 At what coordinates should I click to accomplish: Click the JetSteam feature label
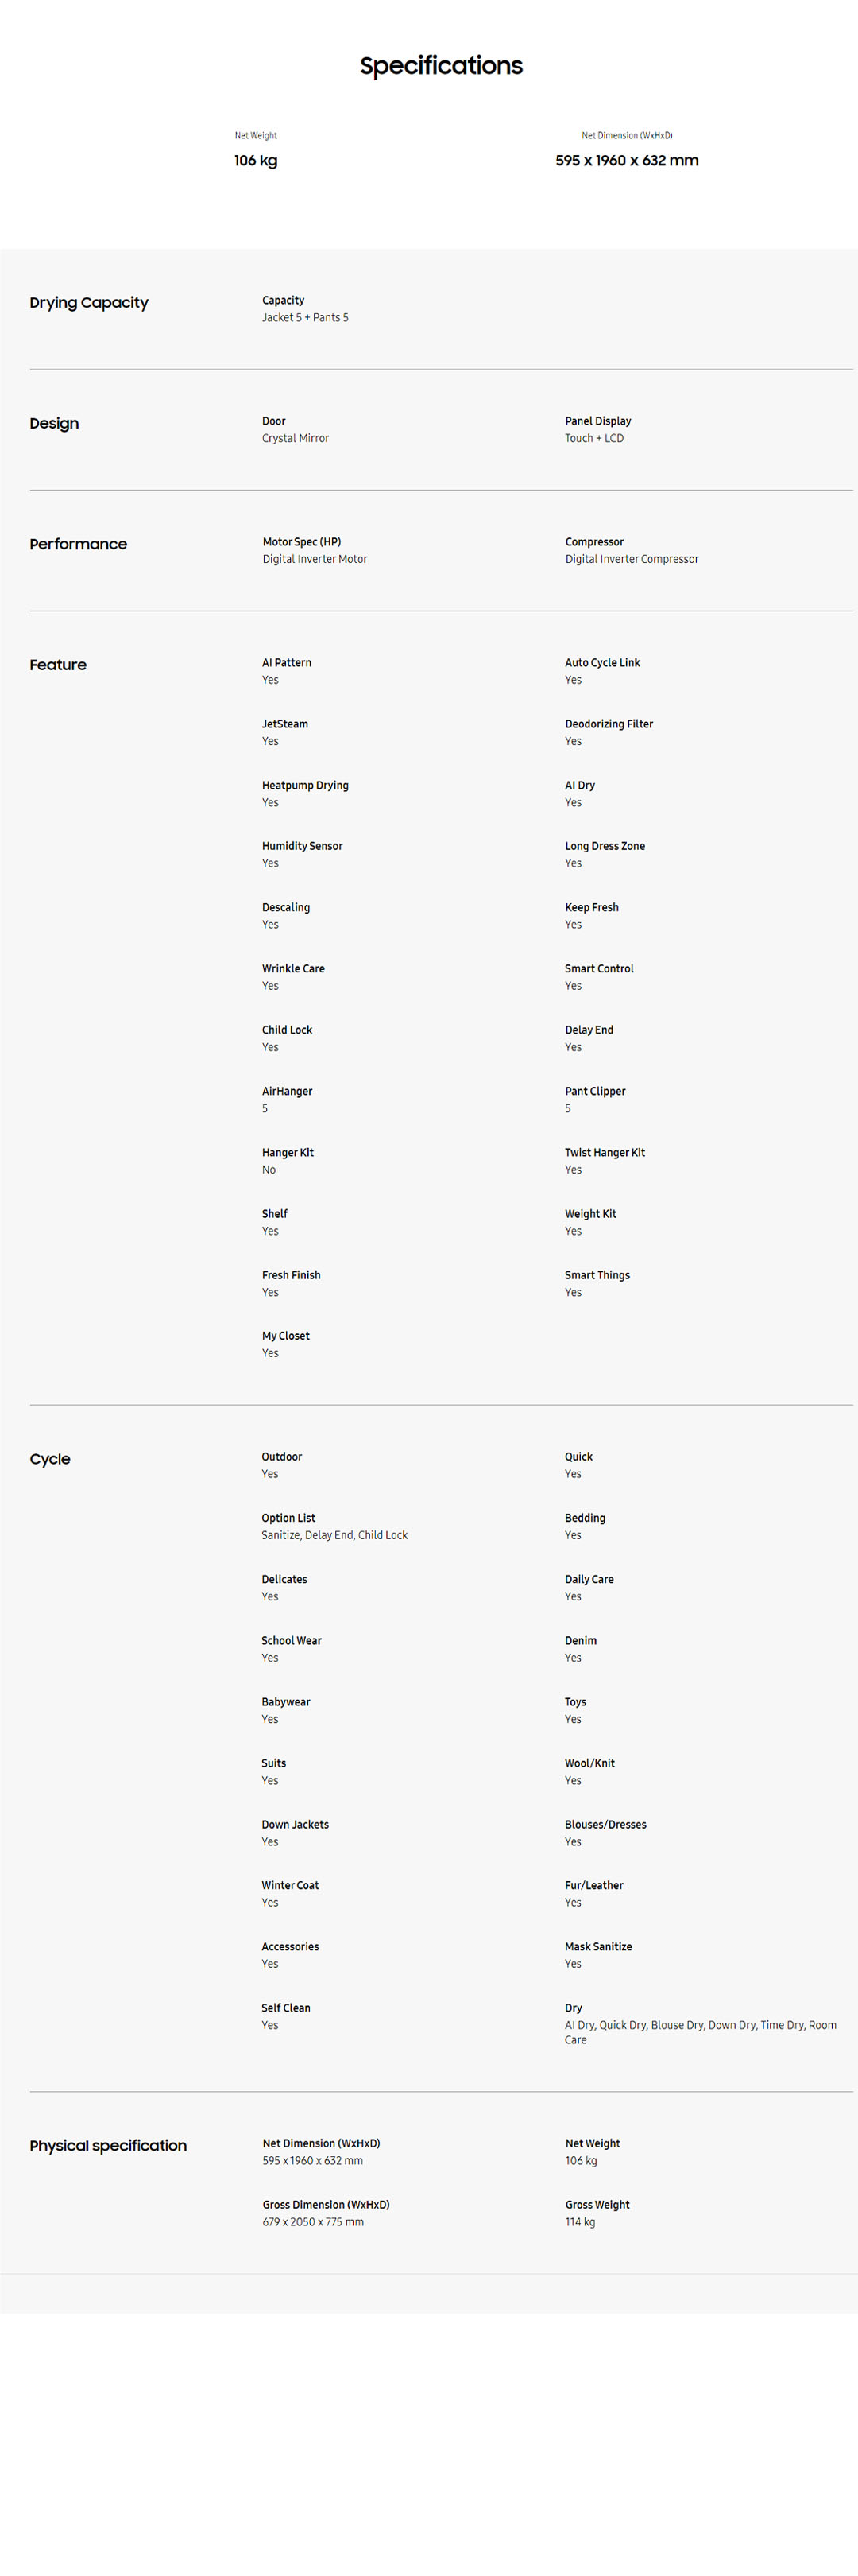284,724
